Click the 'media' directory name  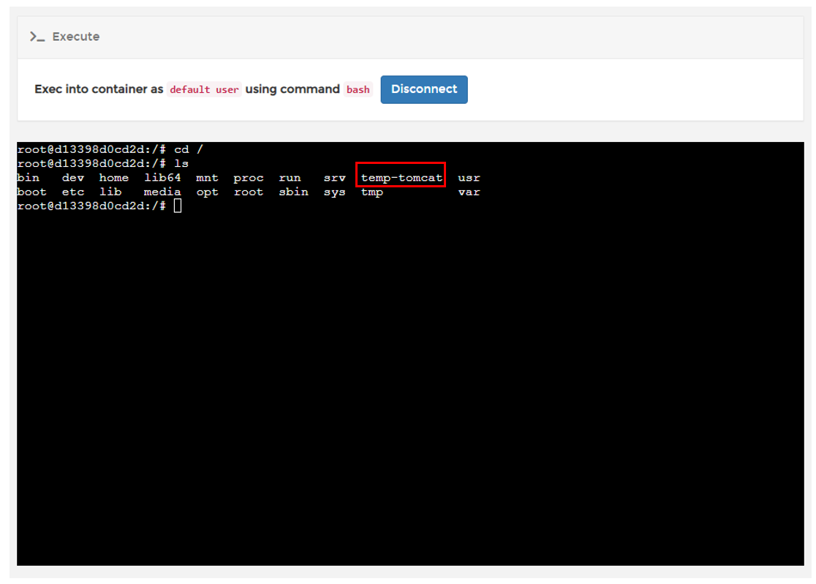coord(162,192)
